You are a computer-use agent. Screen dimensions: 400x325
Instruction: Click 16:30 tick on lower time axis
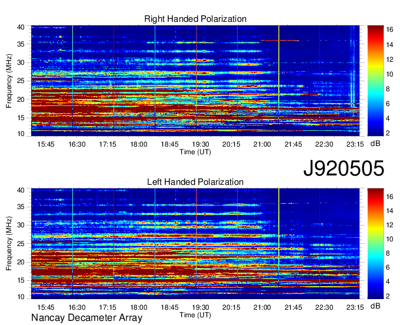[77, 307]
